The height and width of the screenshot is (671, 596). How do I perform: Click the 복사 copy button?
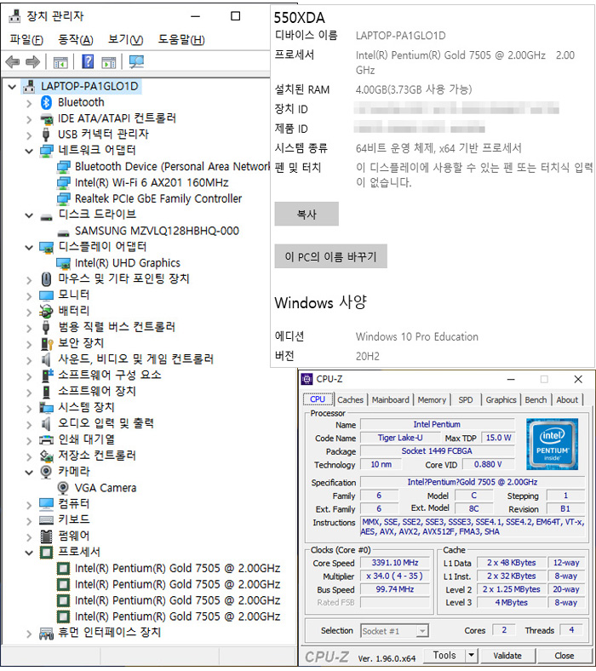pyautogui.click(x=307, y=214)
